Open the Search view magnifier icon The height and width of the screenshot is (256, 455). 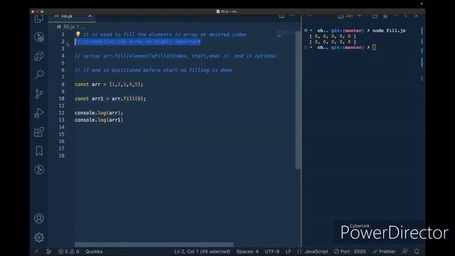coord(39,75)
